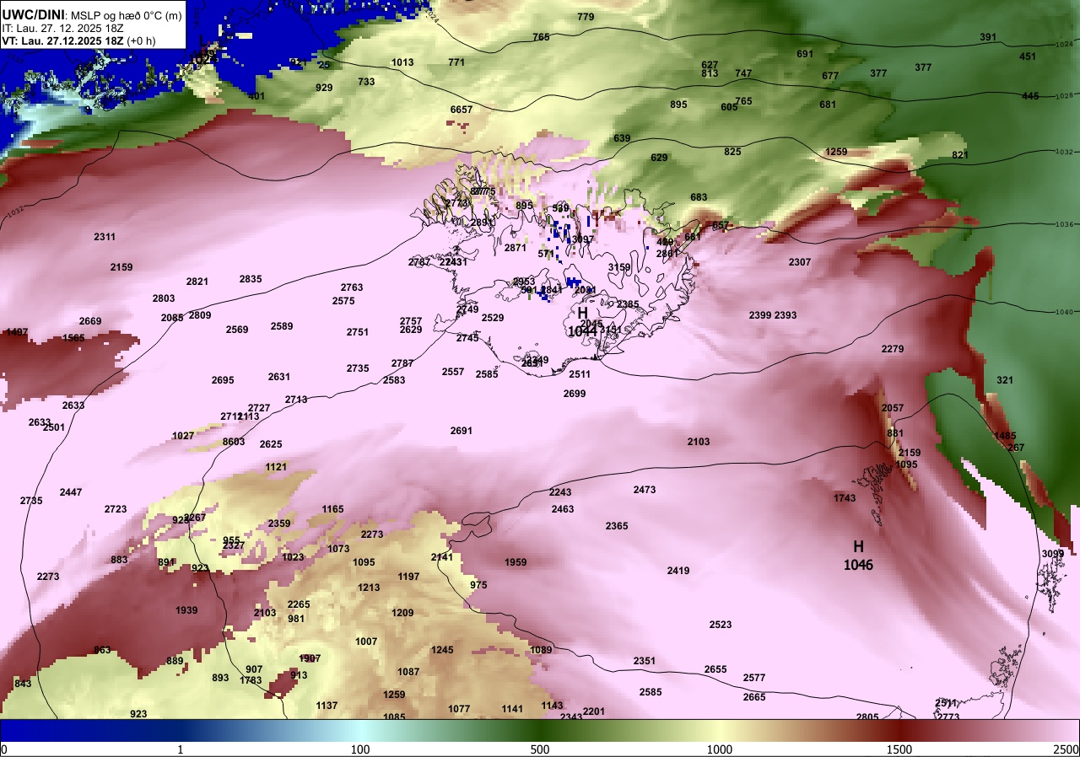
Task: Click the map value 1121
Action: pyautogui.click(x=276, y=467)
